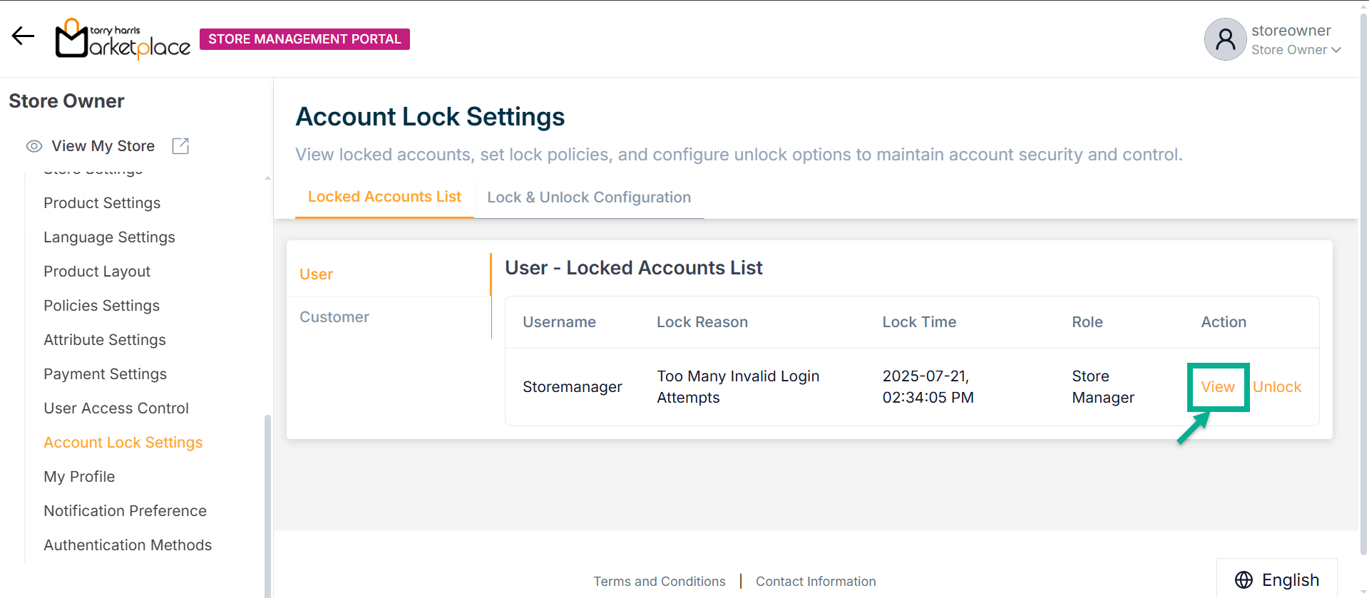This screenshot has height=598, width=1369.
Task: Click the eye icon beside View My Store
Action: point(34,146)
